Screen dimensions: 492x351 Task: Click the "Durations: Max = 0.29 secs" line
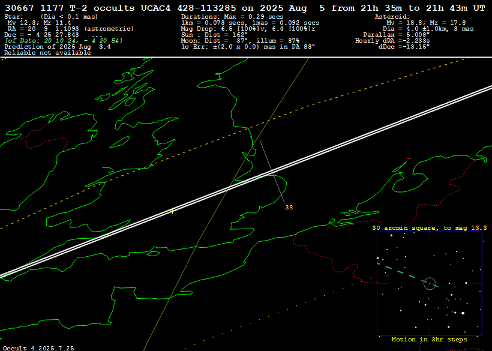coord(233,17)
